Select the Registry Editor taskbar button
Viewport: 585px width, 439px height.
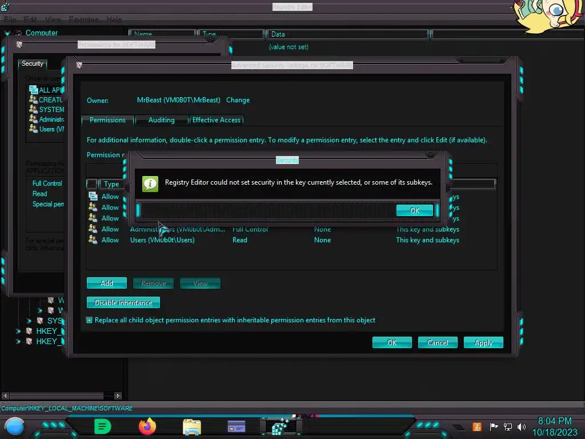[x=281, y=426]
